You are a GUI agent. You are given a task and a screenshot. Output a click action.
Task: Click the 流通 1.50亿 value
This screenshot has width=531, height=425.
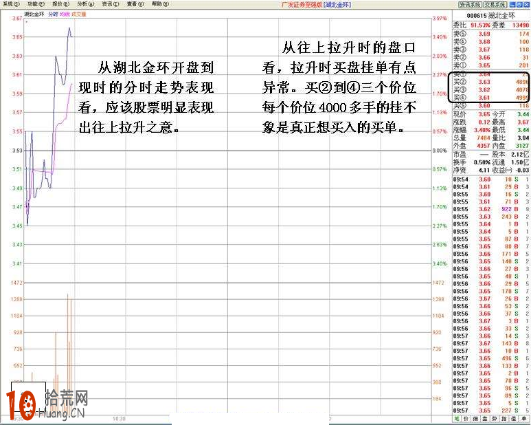[520, 162]
